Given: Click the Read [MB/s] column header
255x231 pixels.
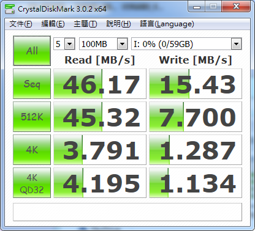Looking at the screenshot, I should point(100,61).
